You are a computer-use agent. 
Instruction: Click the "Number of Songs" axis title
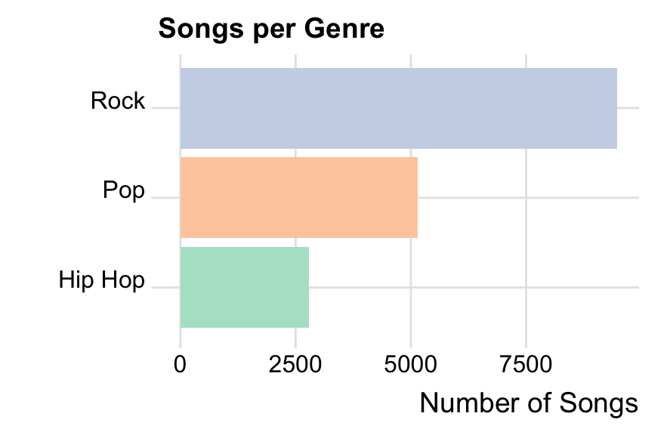point(529,403)
